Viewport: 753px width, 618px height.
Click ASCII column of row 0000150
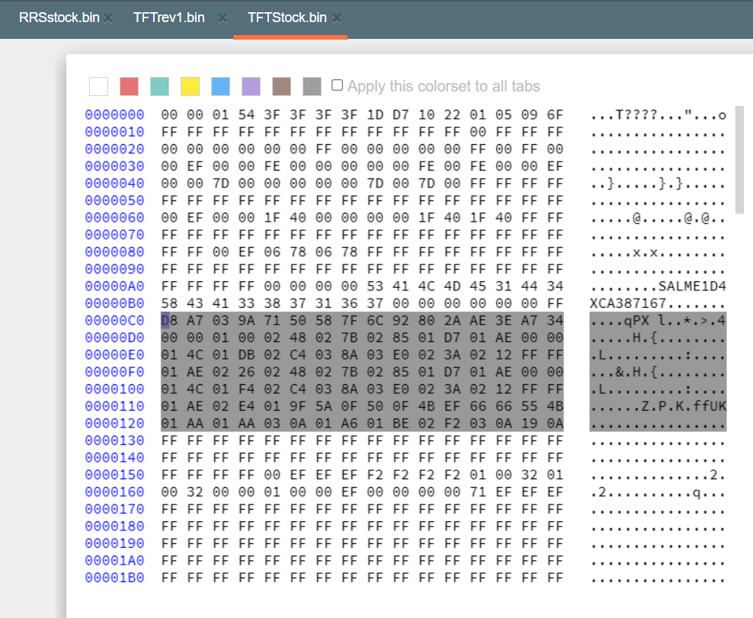pyautogui.click(x=658, y=475)
